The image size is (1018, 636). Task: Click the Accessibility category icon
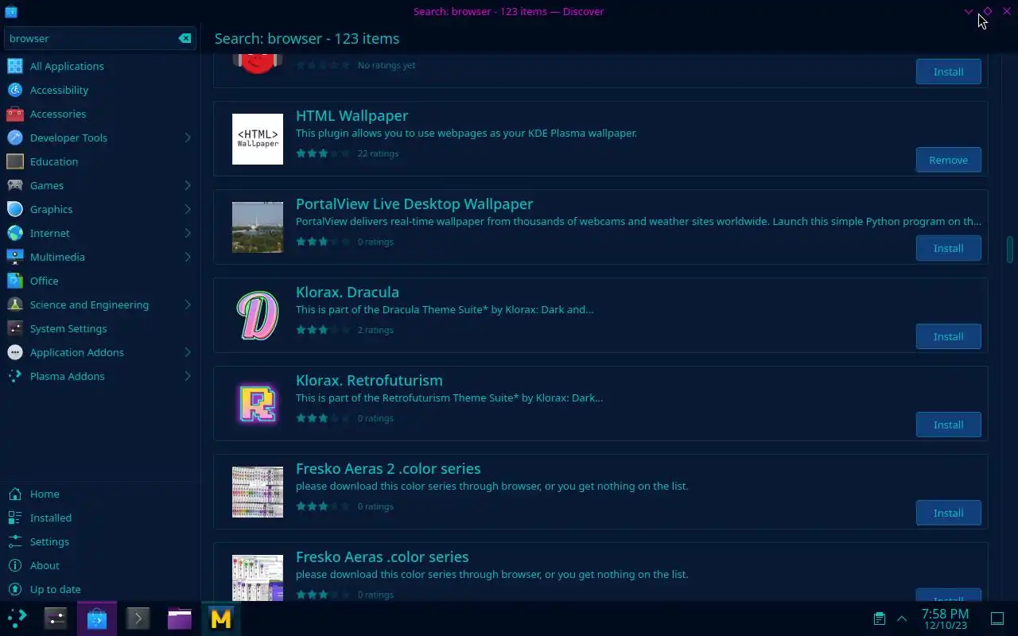pos(15,90)
